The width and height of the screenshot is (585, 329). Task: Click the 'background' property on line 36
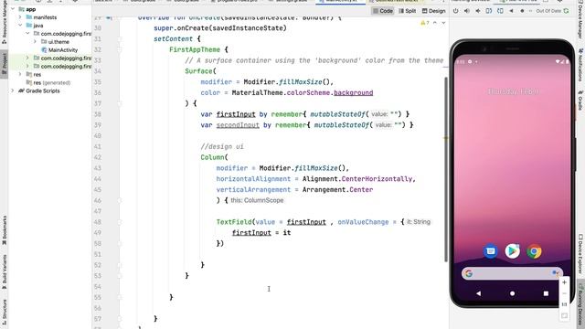pos(354,92)
